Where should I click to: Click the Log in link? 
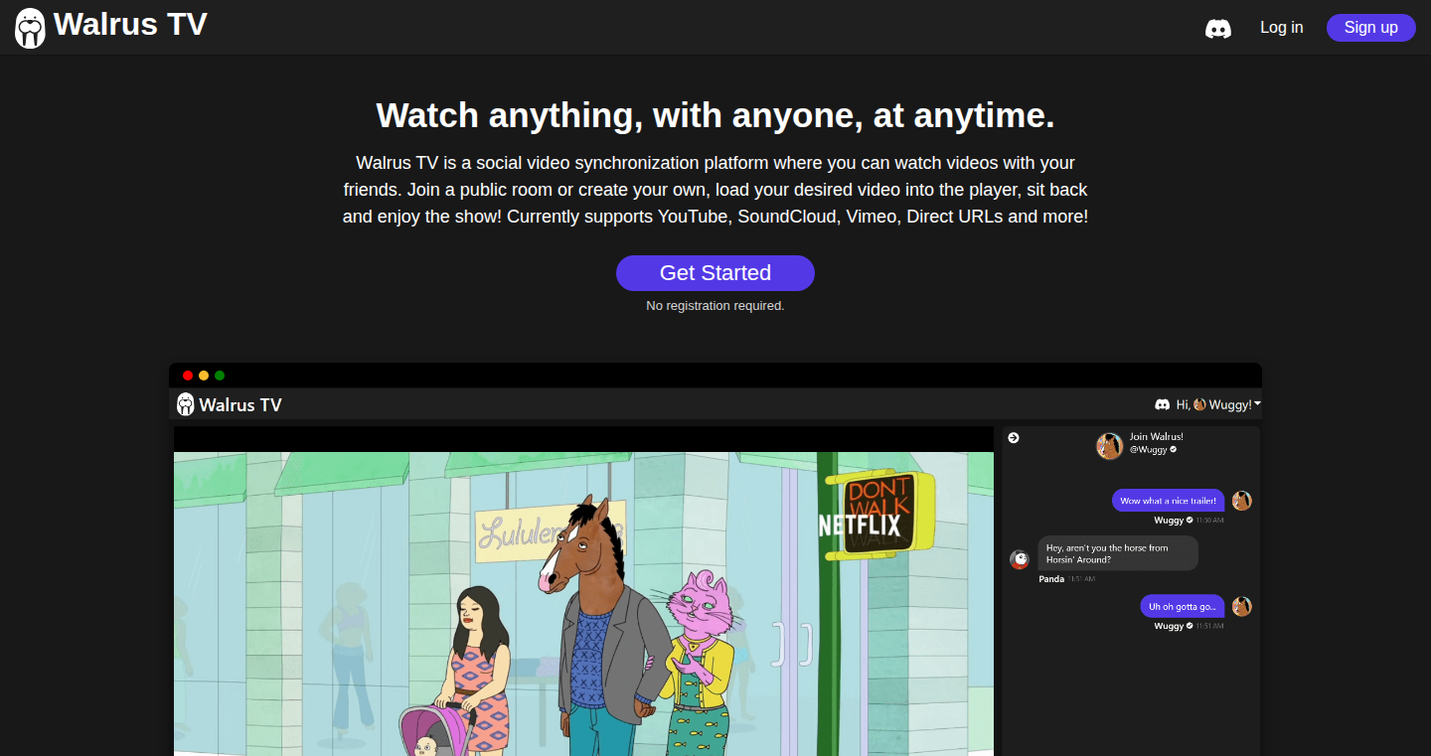(1281, 28)
